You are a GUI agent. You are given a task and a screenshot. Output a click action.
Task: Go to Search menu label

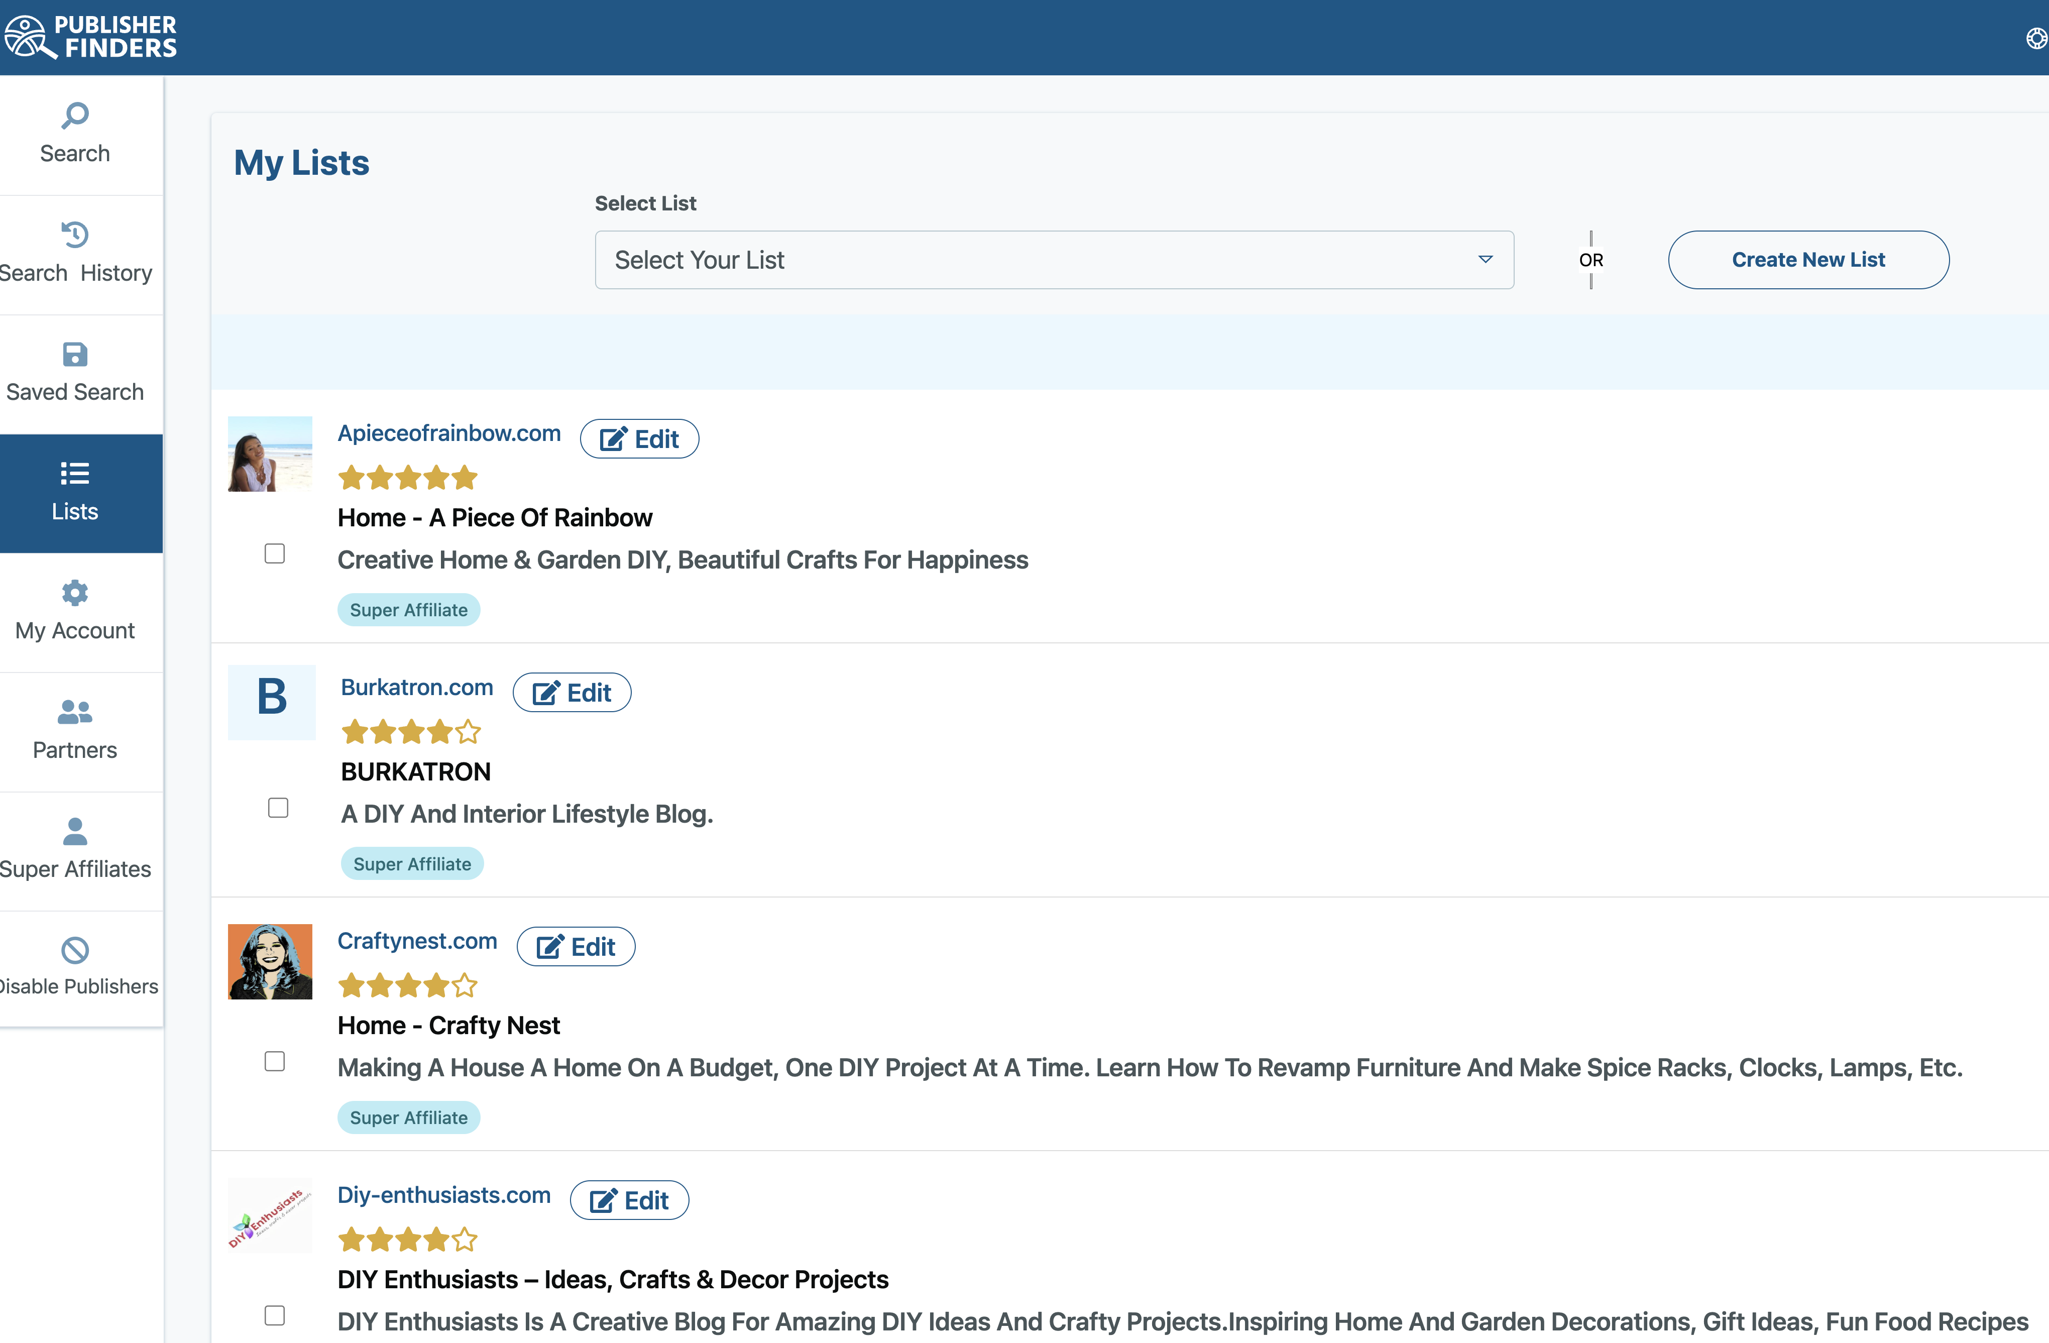click(x=75, y=153)
